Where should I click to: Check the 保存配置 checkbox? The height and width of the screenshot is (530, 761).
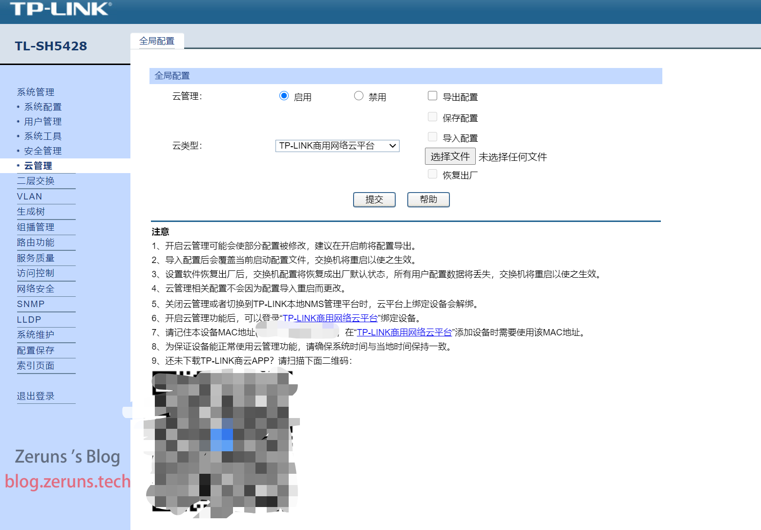(432, 117)
